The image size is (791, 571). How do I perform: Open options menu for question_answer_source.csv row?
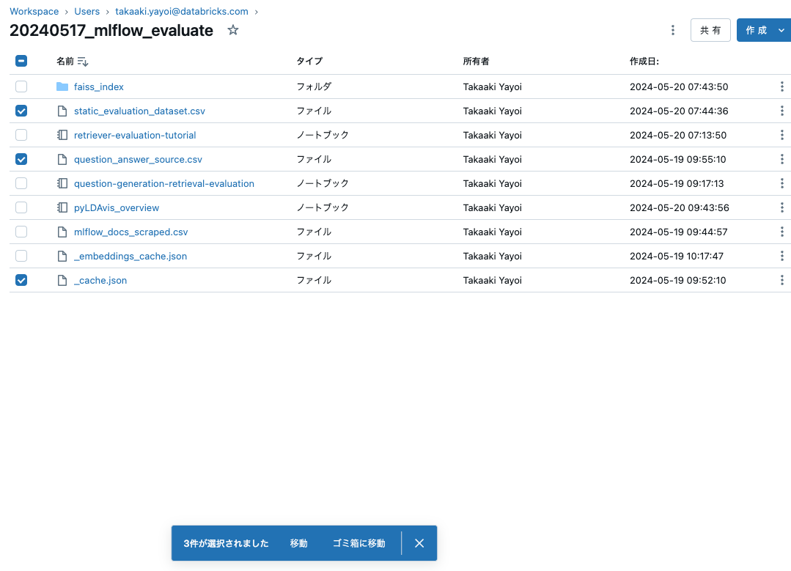(x=781, y=159)
